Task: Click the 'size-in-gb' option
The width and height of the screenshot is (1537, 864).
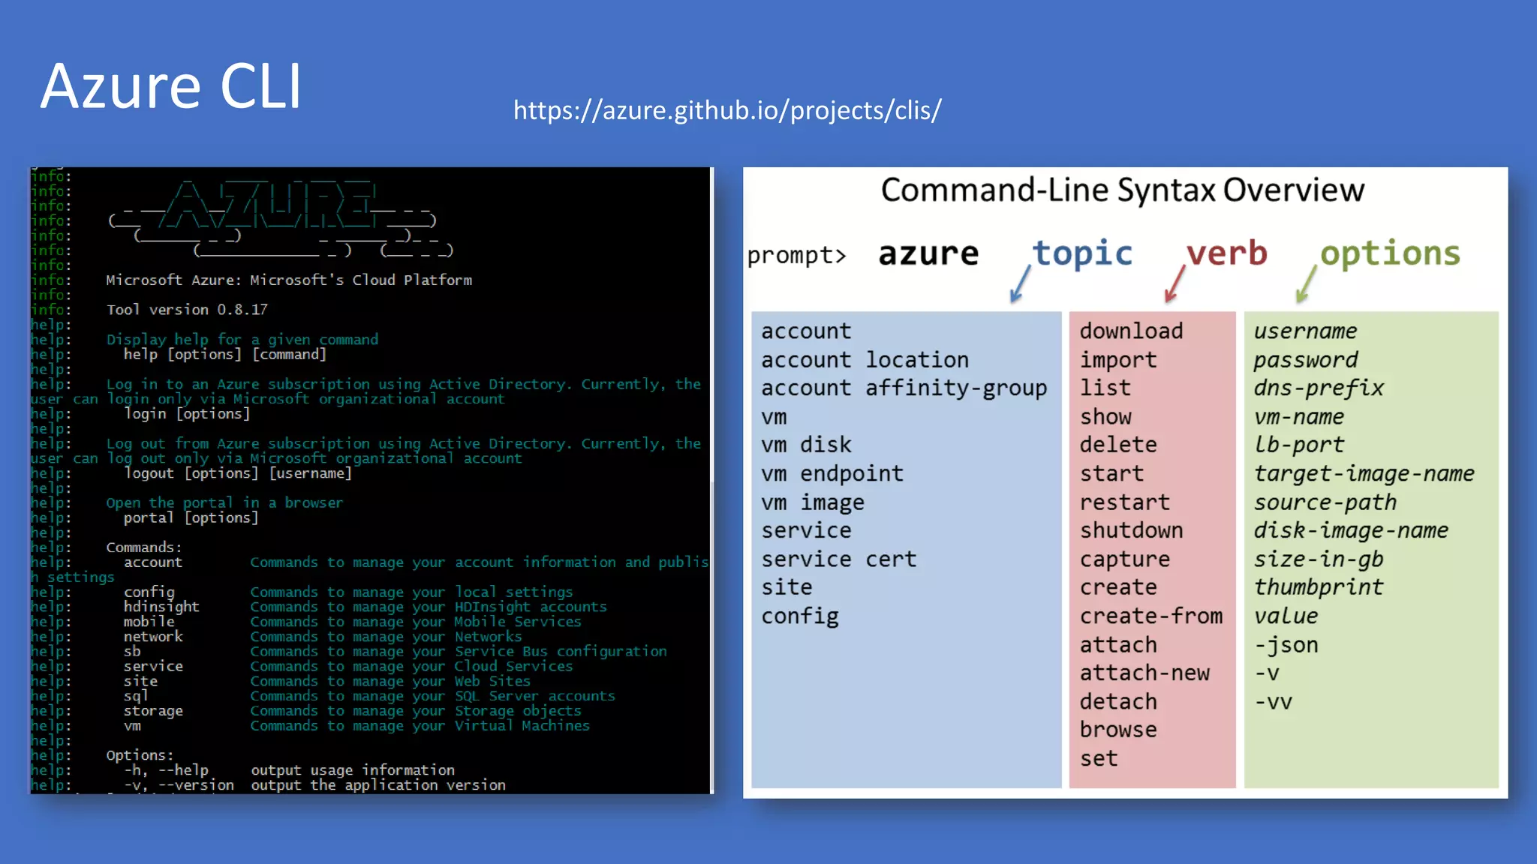Action: (1319, 559)
